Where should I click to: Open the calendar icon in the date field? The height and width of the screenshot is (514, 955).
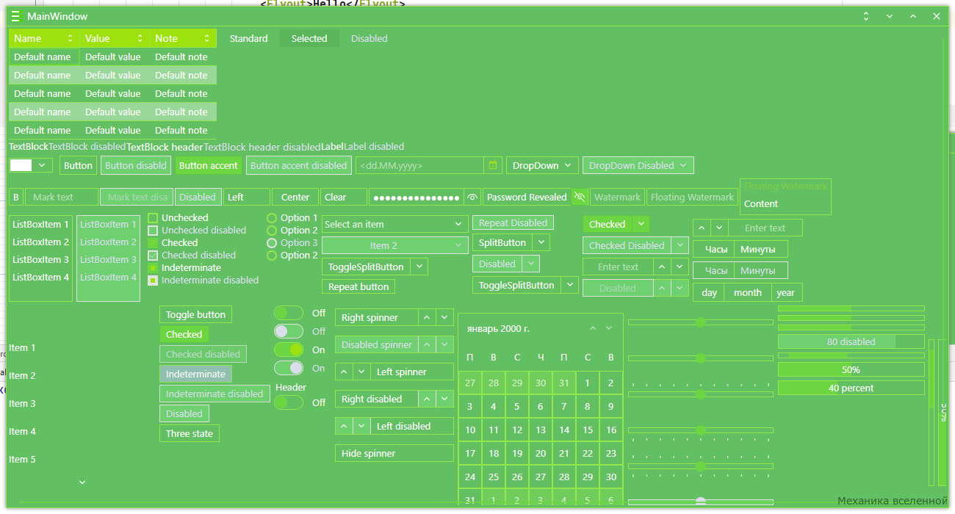pos(493,165)
